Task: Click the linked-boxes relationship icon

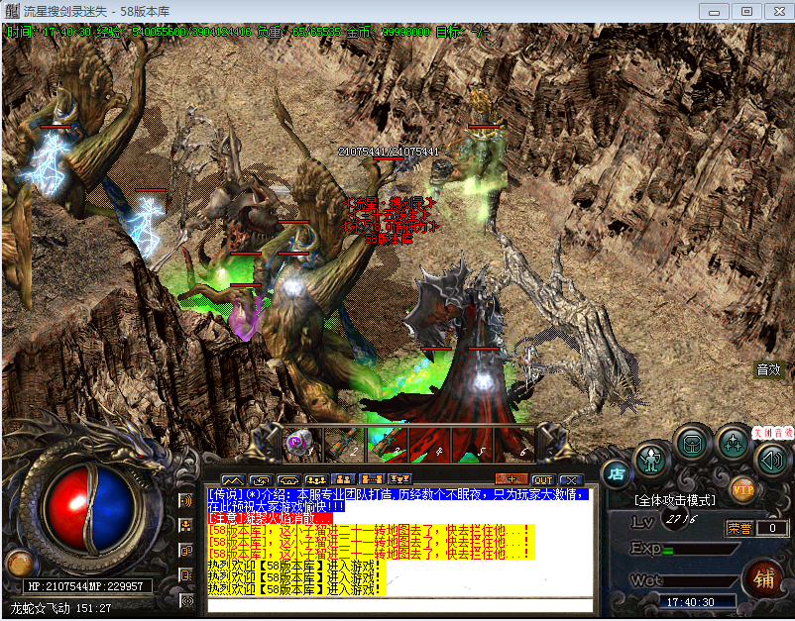Action: click(371, 479)
